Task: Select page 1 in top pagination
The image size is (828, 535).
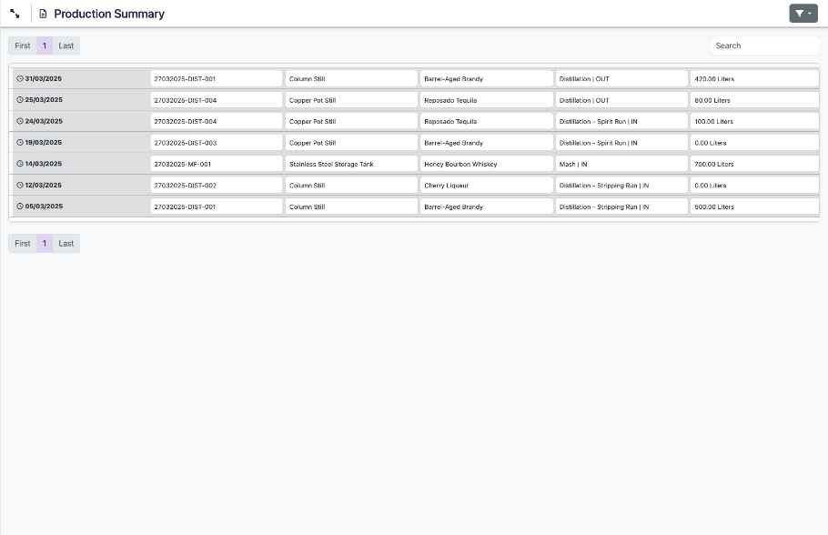Action: (45, 45)
